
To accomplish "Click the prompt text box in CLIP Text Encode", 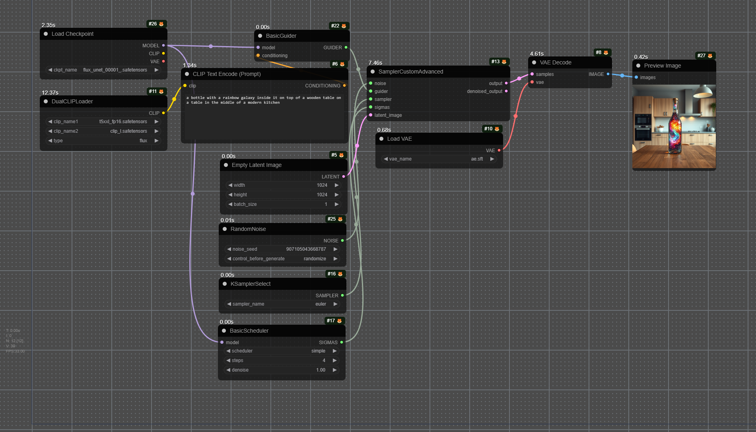I will (264, 116).
